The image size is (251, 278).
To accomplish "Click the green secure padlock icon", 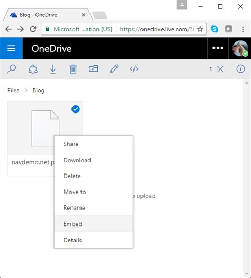I will [x=48, y=29].
